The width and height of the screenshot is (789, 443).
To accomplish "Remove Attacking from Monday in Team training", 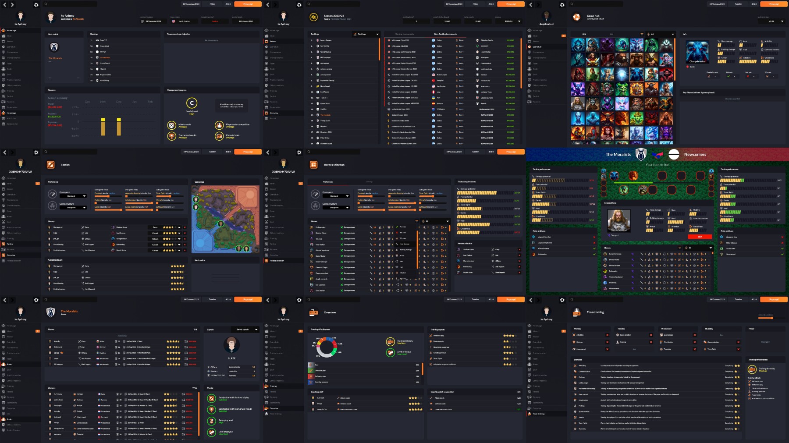I will pos(607,335).
